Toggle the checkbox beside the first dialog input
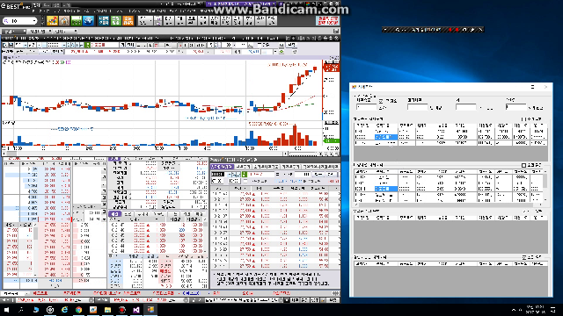This screenshot has height=316, width=563. pyautogui.click(x=381, y=102)
